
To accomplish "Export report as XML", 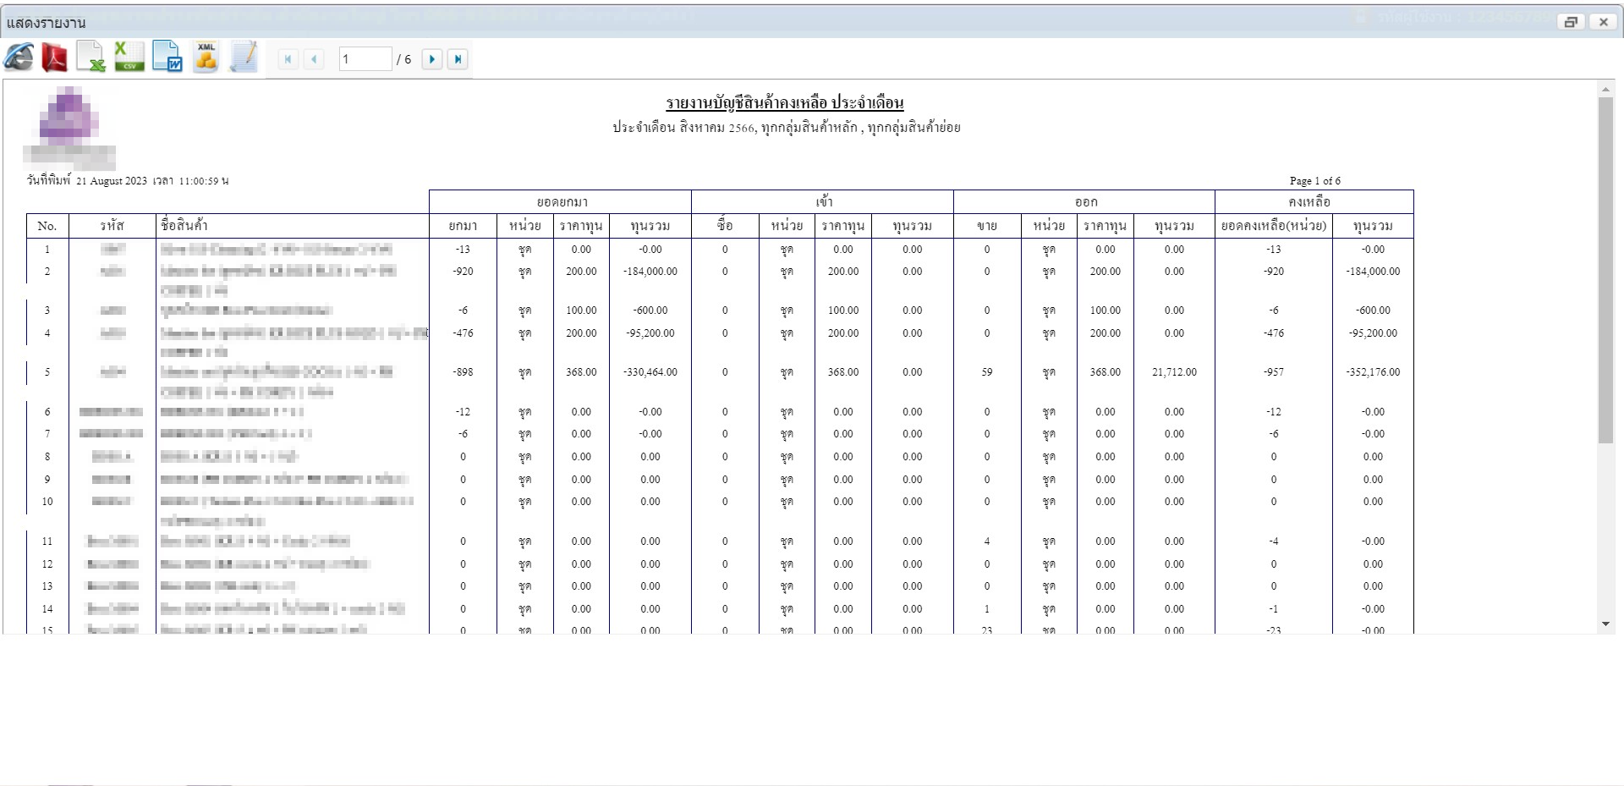I will pyautogui.click(x=206, y=58).
